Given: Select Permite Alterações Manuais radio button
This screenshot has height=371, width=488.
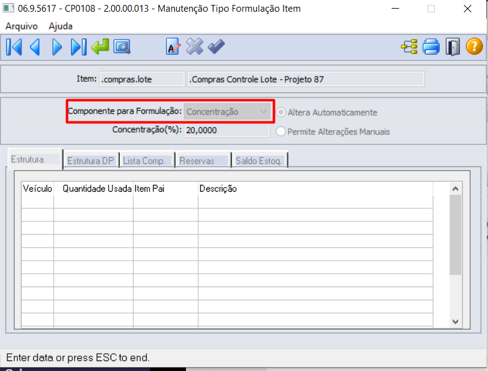Looking at the screenshot, I should (280, 131).
